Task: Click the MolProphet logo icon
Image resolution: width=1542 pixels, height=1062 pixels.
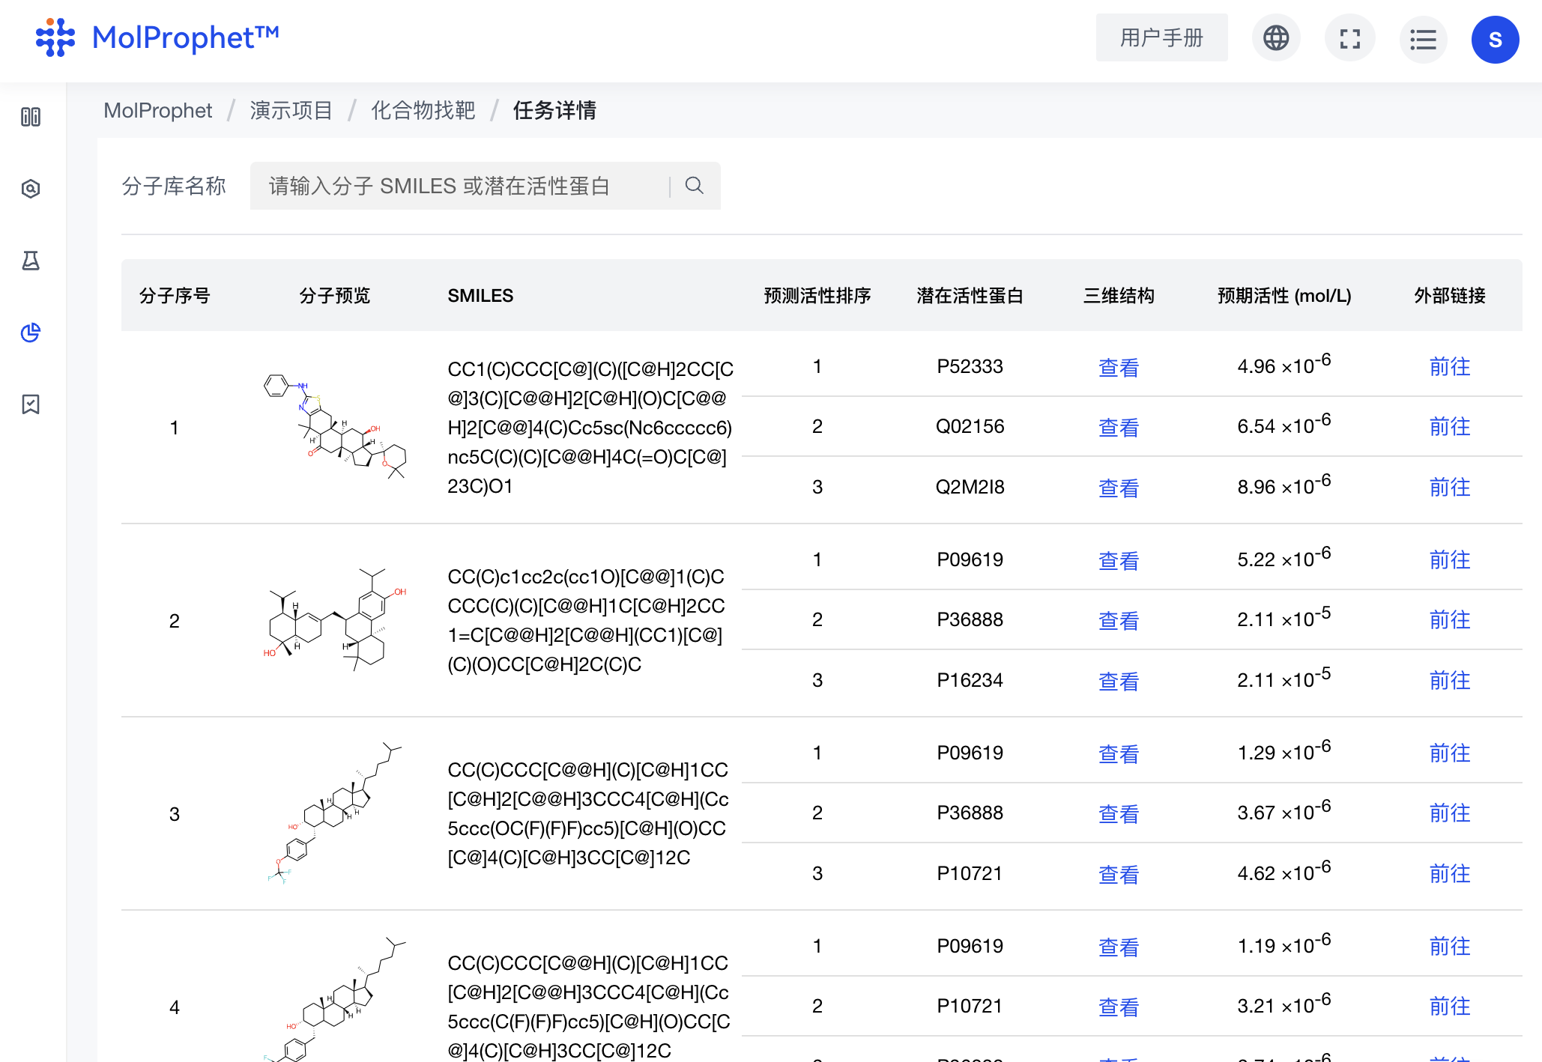Action: [55, 37]
